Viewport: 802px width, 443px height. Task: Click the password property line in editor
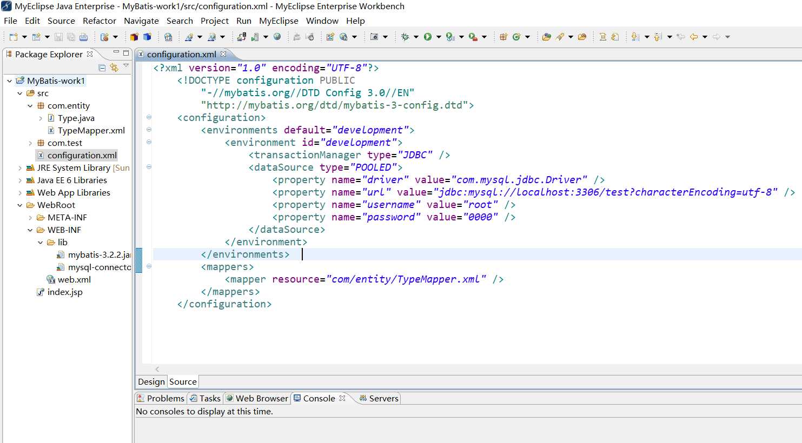[x=394, y=217]
